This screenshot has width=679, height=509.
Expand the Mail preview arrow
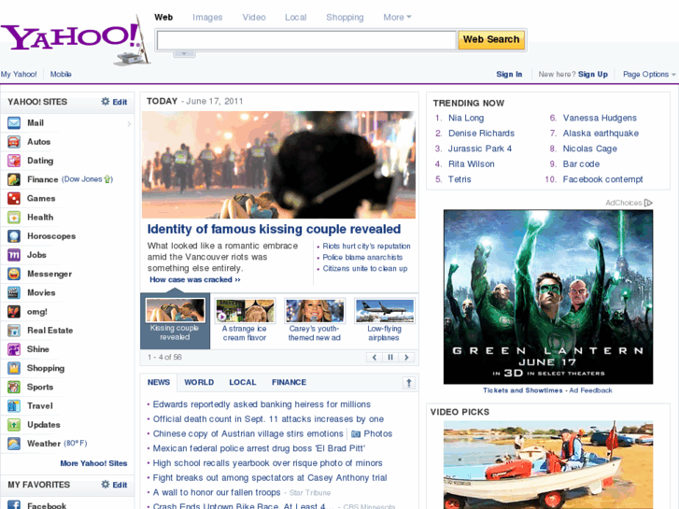pos(129,124)
